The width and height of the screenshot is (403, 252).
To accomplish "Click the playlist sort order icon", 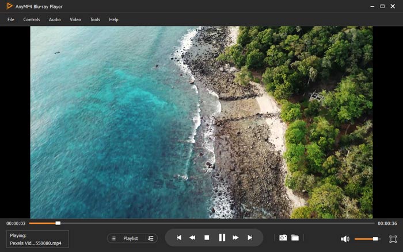I will 150,238.
